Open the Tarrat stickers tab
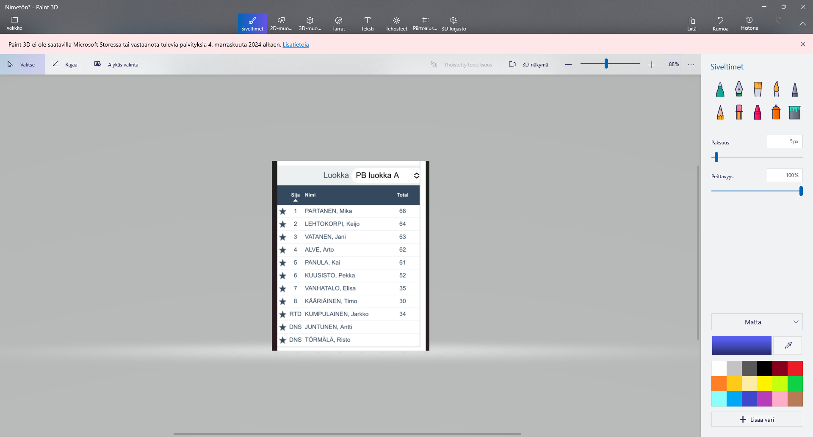 tap(338, 23)
